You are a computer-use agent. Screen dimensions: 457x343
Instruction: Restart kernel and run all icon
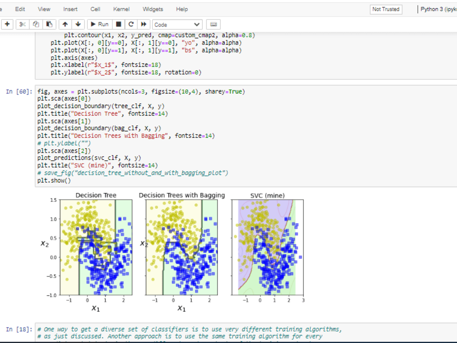click(x=143, y=24)
